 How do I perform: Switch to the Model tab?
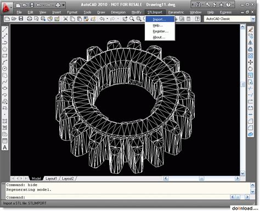(36, 179)
